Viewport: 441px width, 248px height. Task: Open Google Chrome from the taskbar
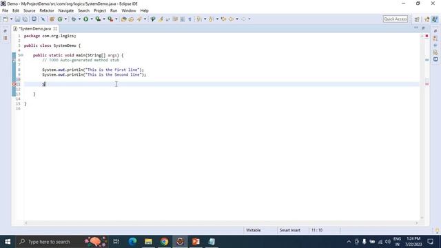pyautogui.click(x=164, y=242)
